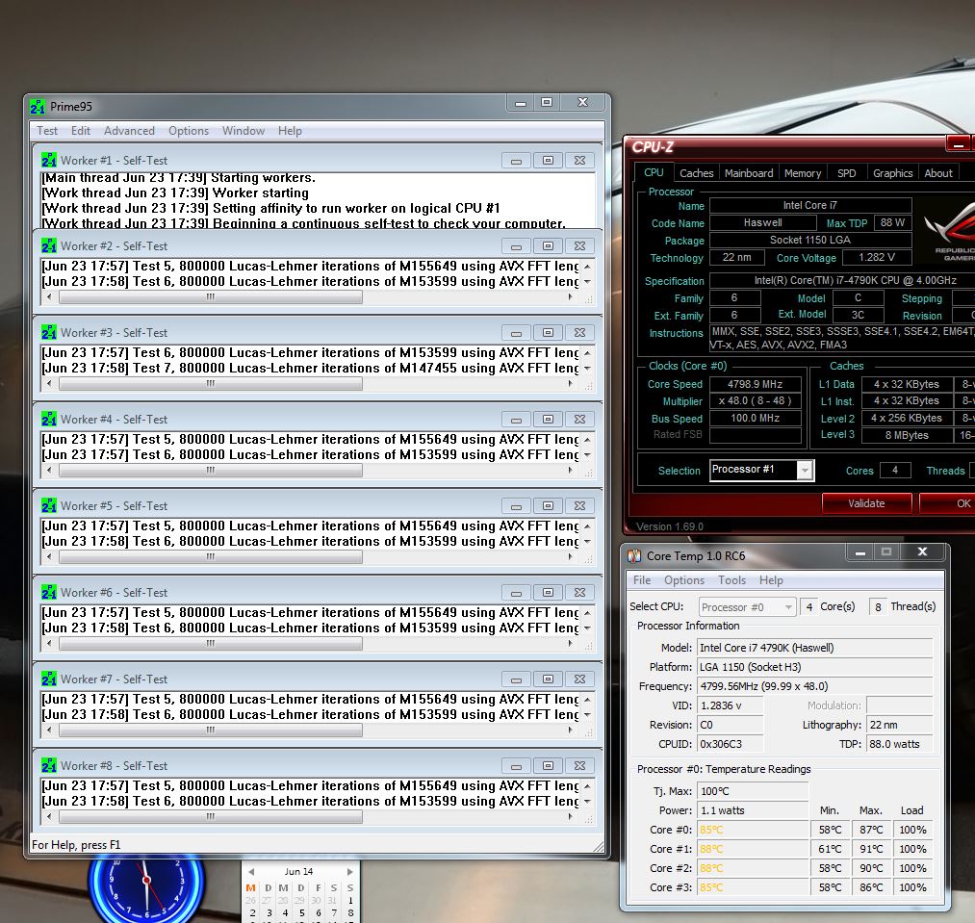
Task: Close the Worker #4 sub-window
Action: pyautogui.click(x=579, y=420)
